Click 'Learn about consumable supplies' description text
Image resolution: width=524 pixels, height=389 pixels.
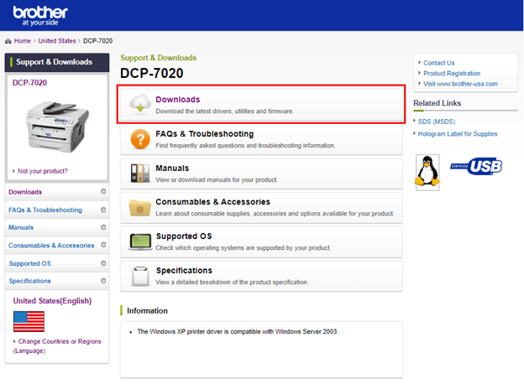point(275,214)
